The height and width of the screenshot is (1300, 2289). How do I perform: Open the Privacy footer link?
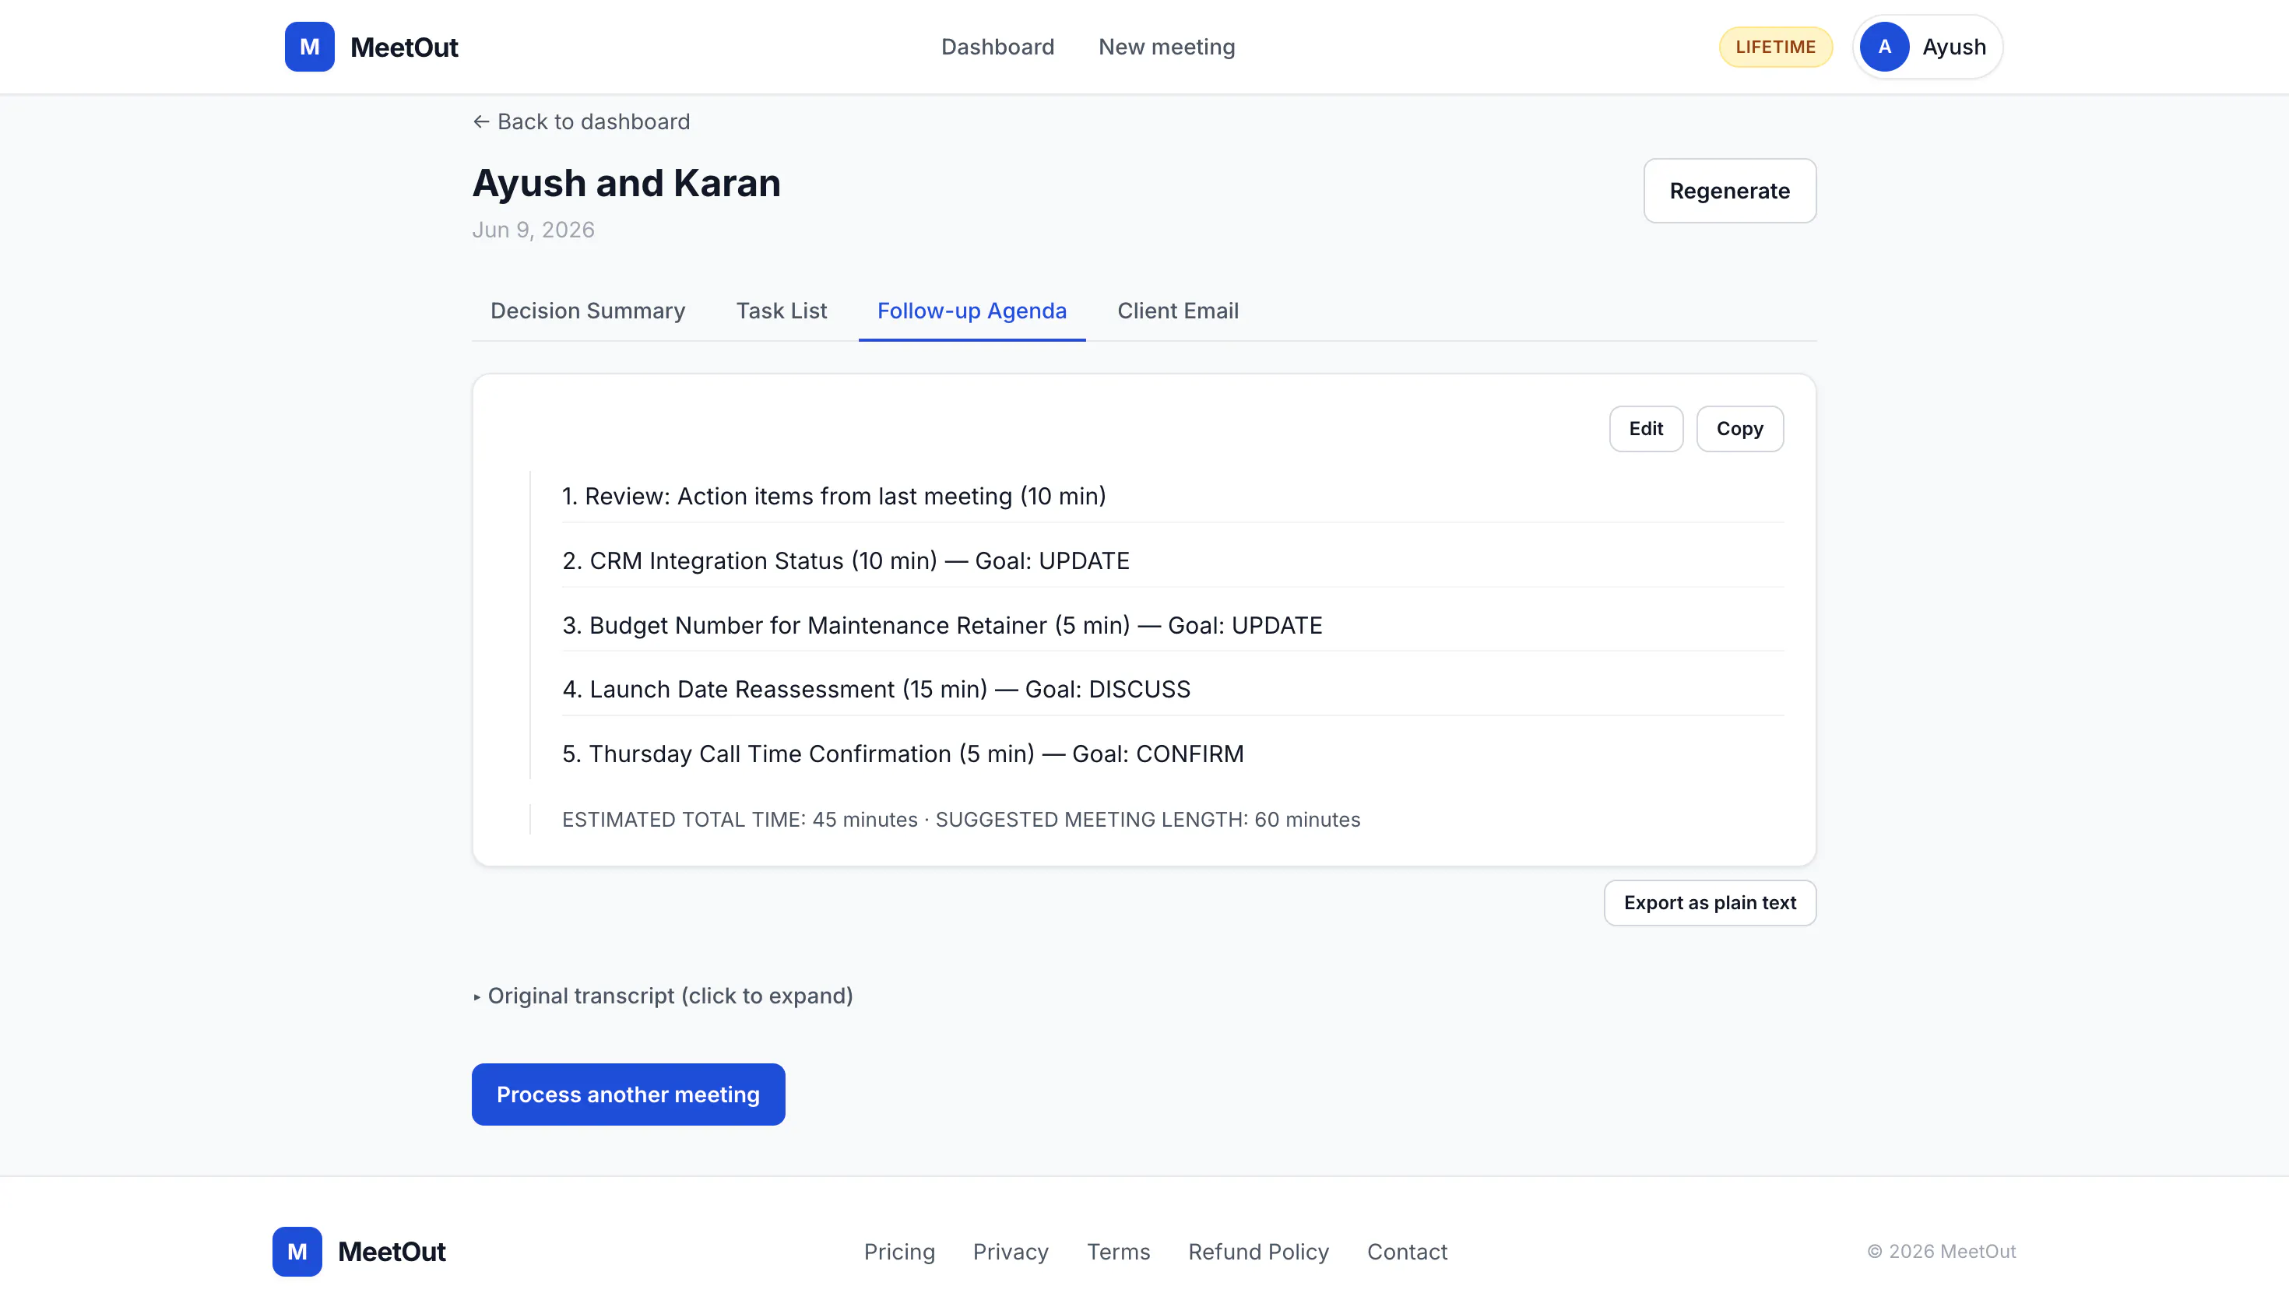(1011, 1252)
